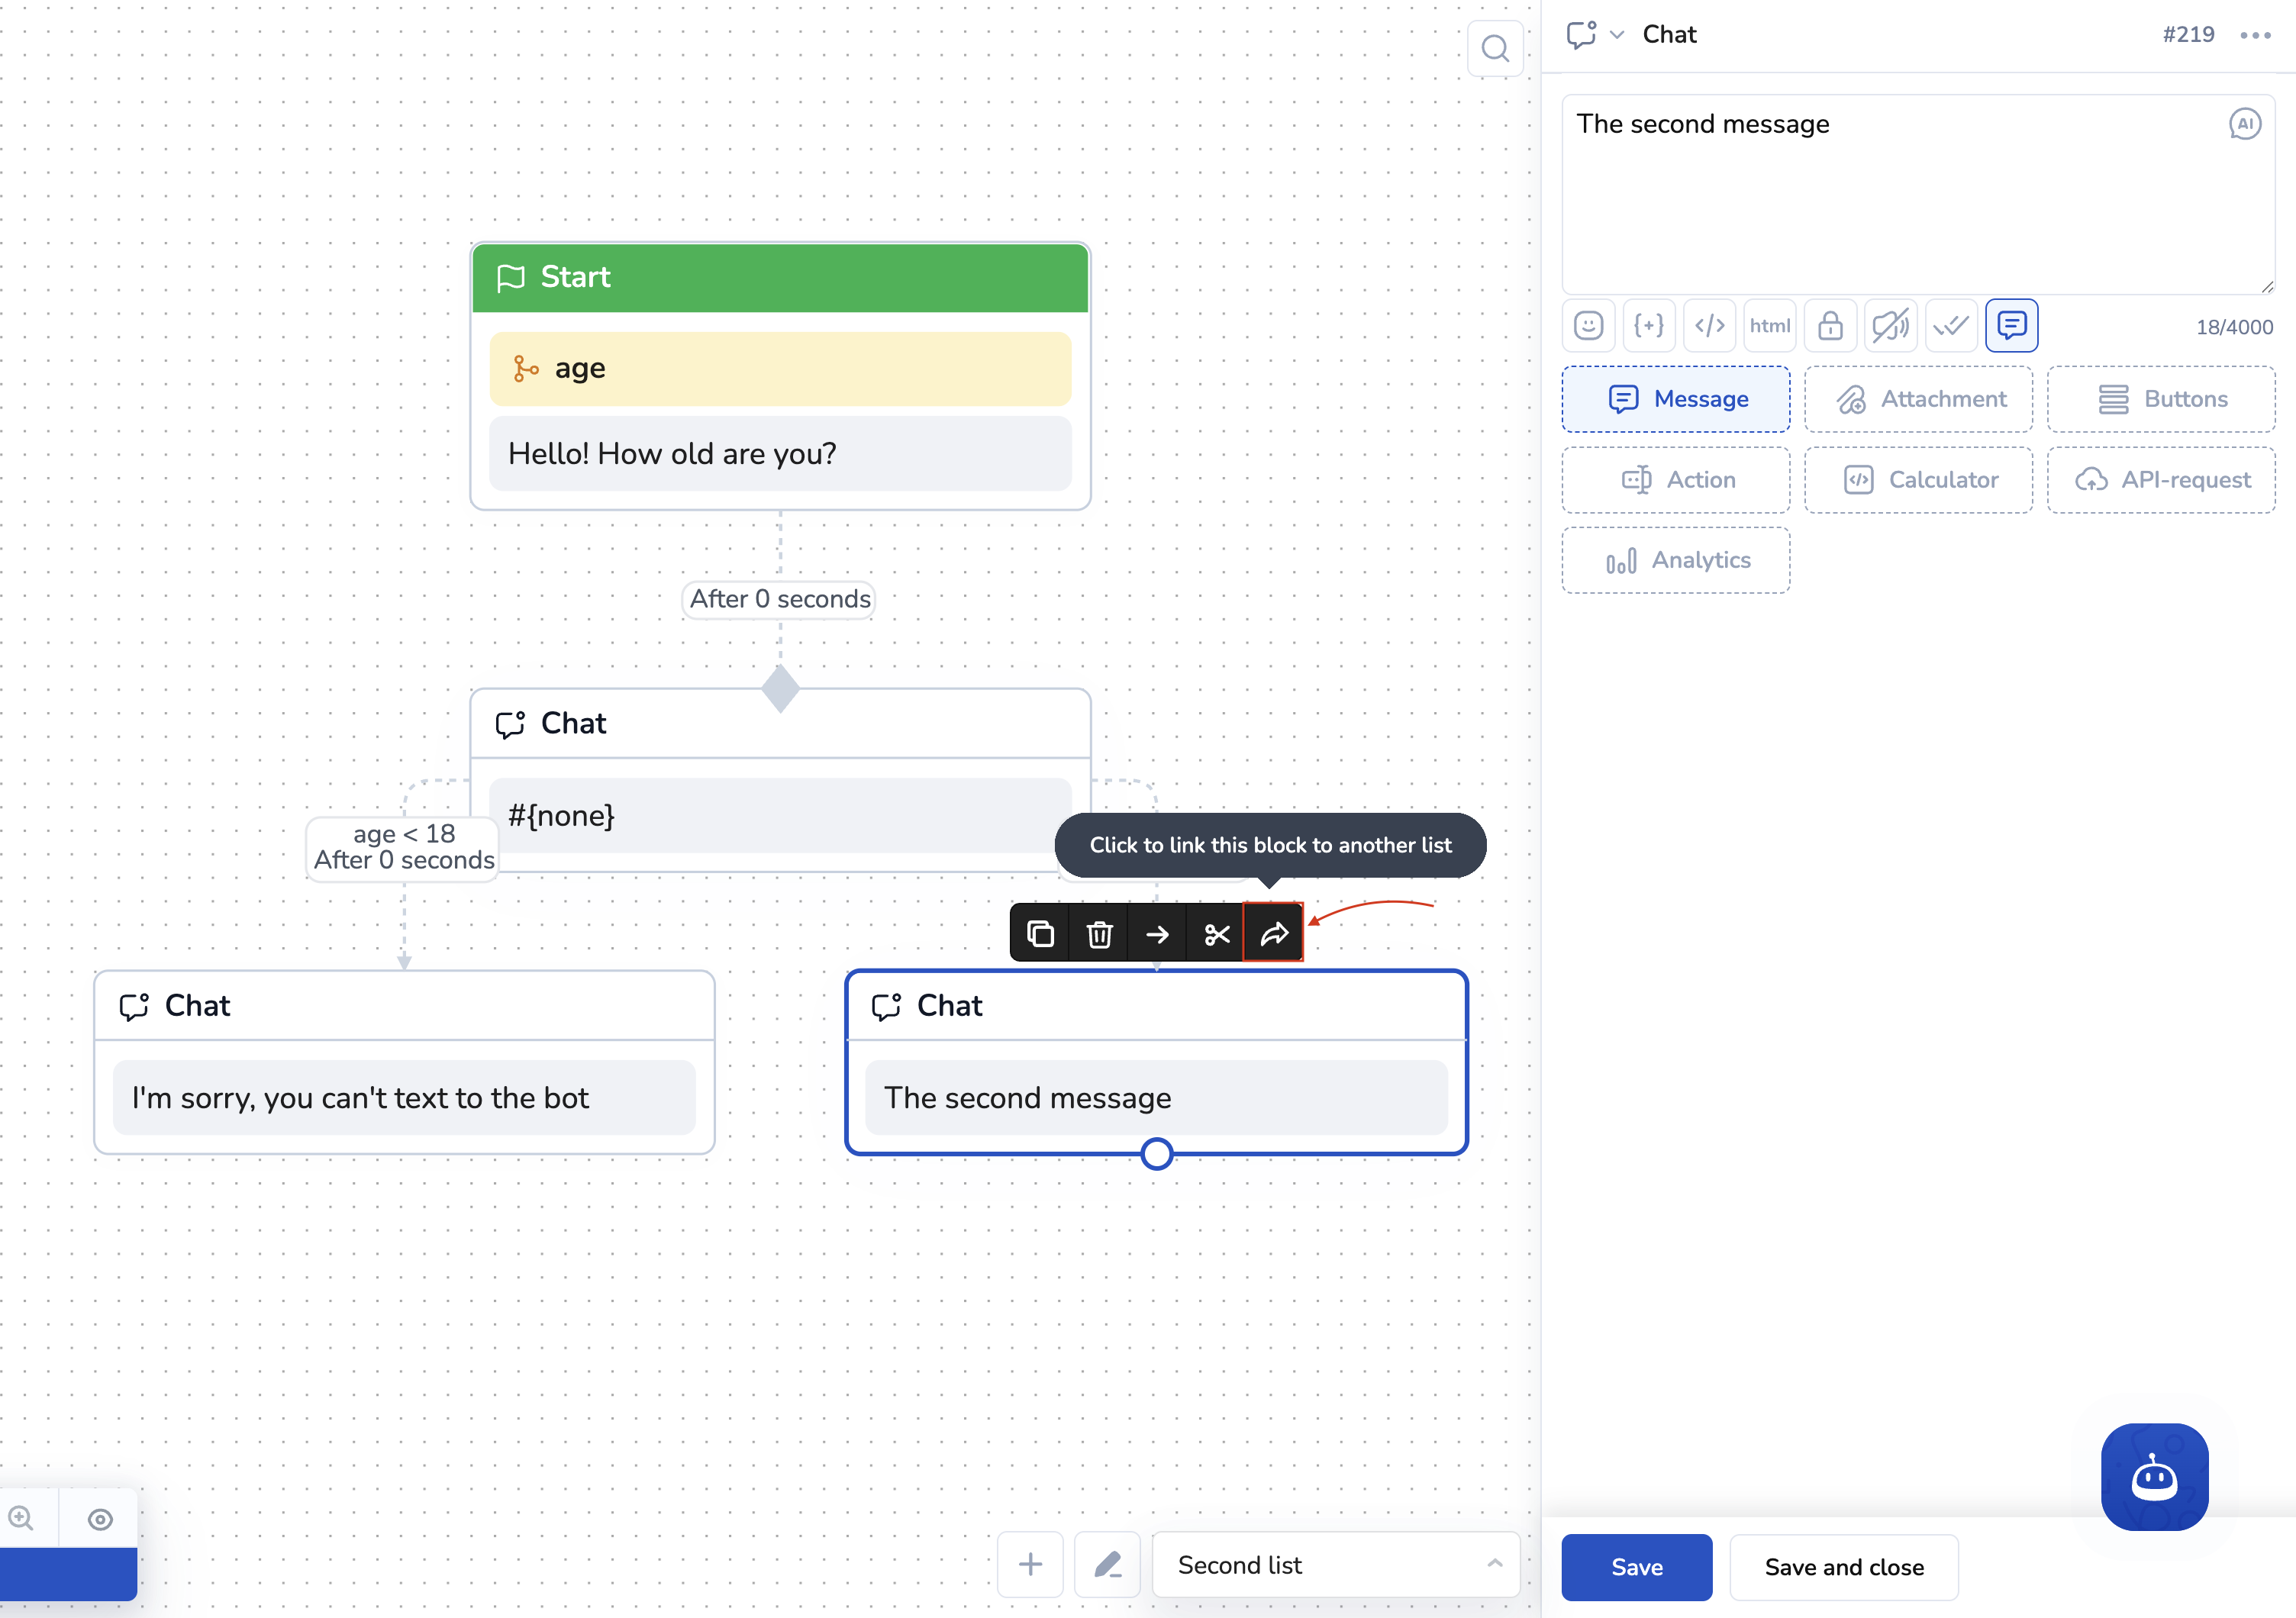The height and width of the screenshot is (1618, 2296).
Task: Click the trash delete icon above Chat block
Action: click(x=1099, y=934)
